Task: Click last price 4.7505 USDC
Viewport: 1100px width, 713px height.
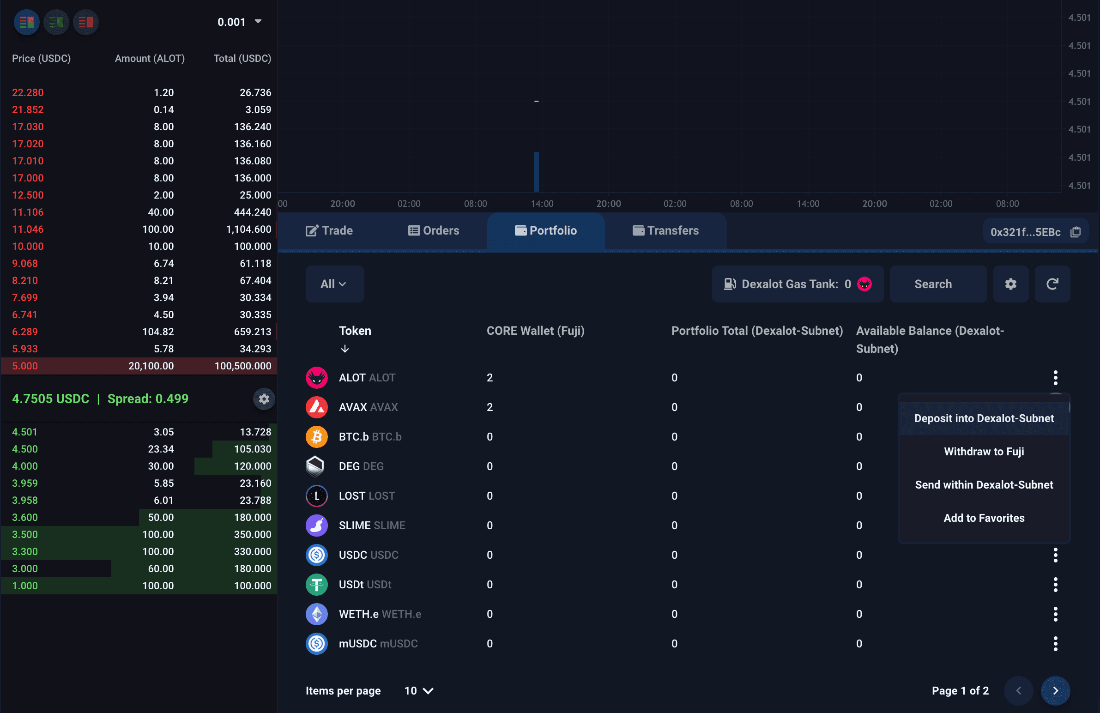Action: click(x=50, y=399)
